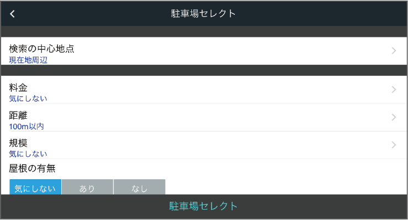Image resolution: width=408 pixels, height=220 pixels.
Task: Choose あり for roof option
Action: point(87,188)
